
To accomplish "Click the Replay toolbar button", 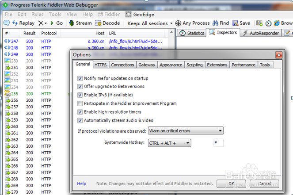I will [23, 23].
